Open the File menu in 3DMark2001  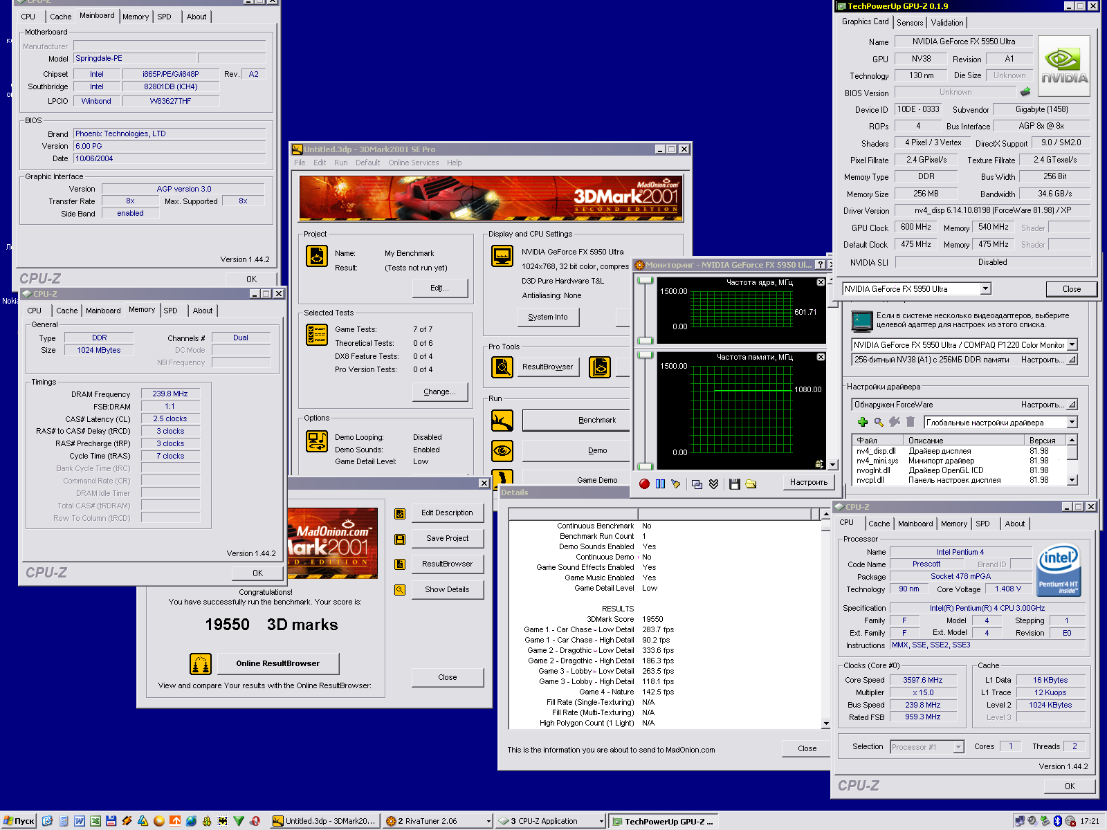point(300,163)
